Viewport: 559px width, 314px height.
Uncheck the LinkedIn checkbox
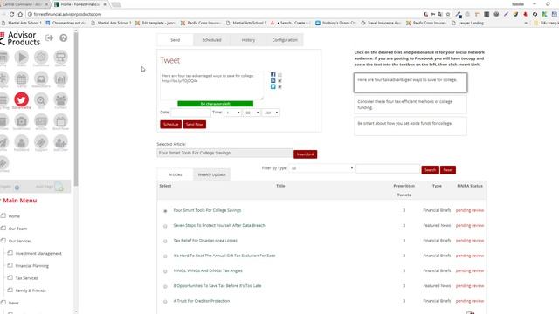click(x=279, y=81)
